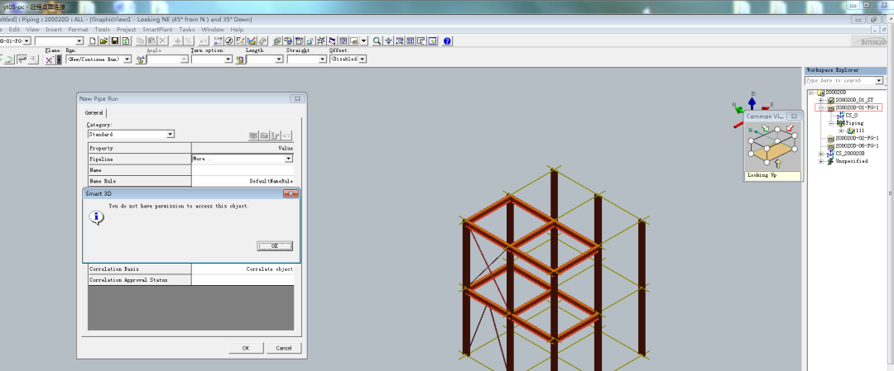894x371 pixels.
Task: Open the Edit menu
Action: coord(14,30)
